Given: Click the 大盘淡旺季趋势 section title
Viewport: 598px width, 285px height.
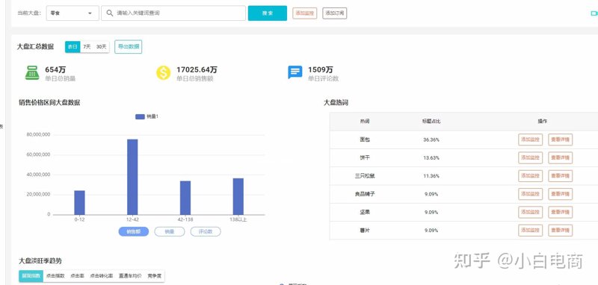Looking at the screenshot, I should click(x=40, y=261).
